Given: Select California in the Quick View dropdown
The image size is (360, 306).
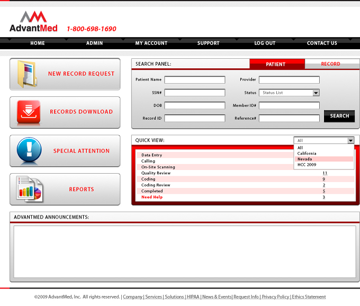Looking at the screenshot, I should tap(307, 154).
